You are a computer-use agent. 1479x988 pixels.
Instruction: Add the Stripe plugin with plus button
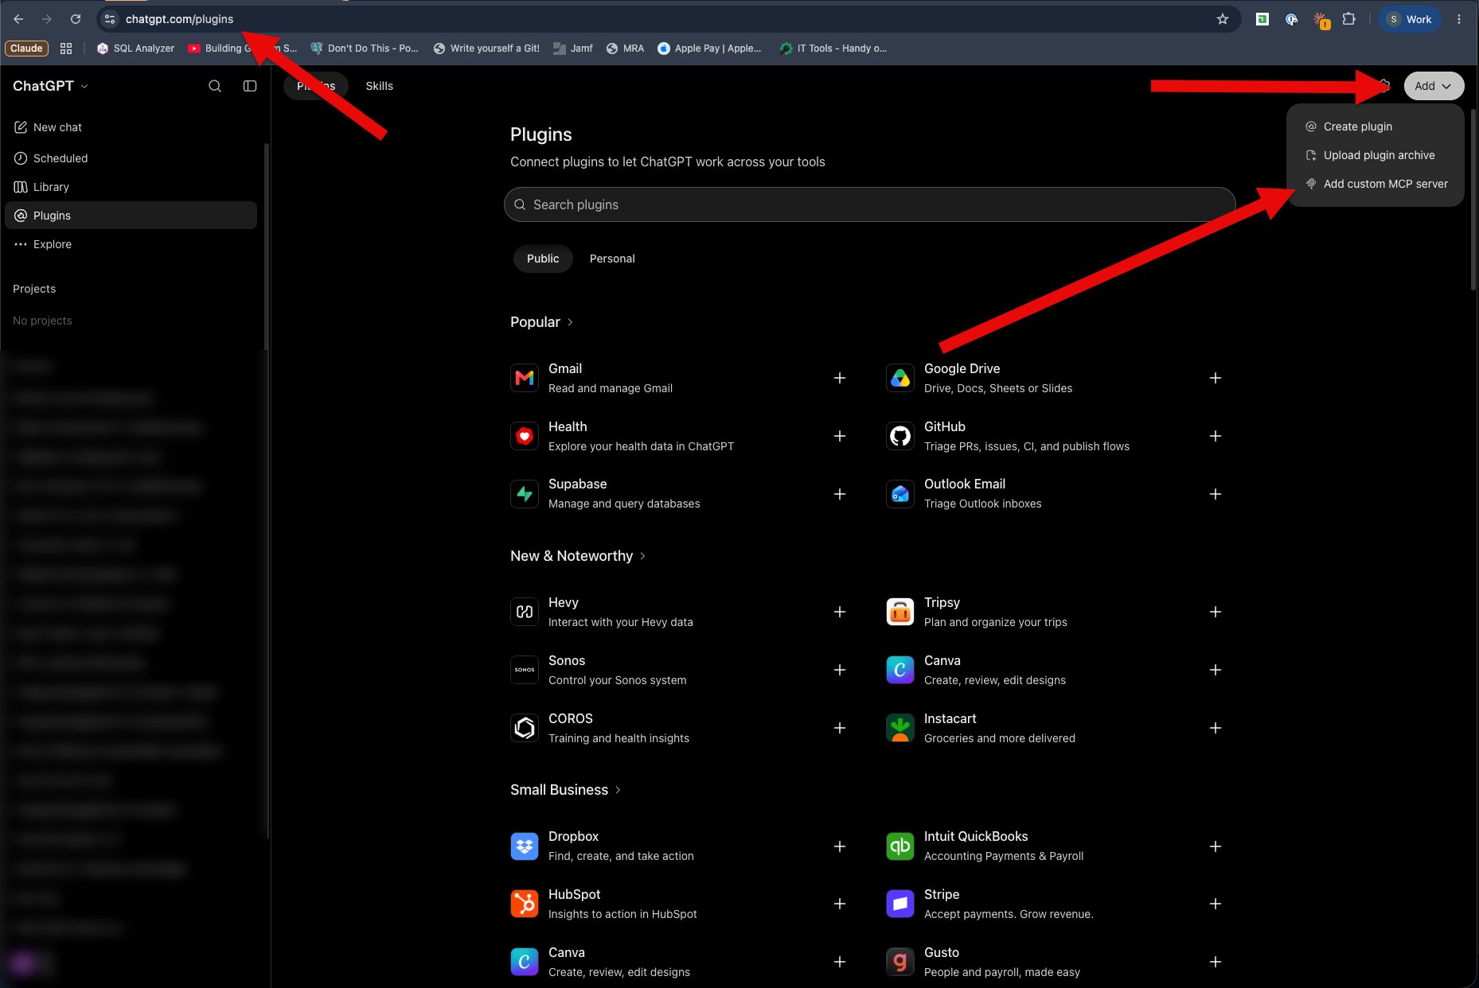pos(1216,904)
